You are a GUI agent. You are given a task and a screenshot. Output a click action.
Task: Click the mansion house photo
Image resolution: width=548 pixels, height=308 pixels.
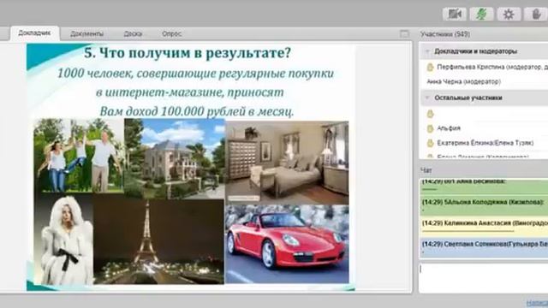tap(175, 158)
